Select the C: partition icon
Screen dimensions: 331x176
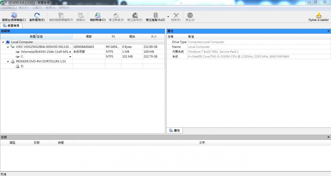point(17,57)
